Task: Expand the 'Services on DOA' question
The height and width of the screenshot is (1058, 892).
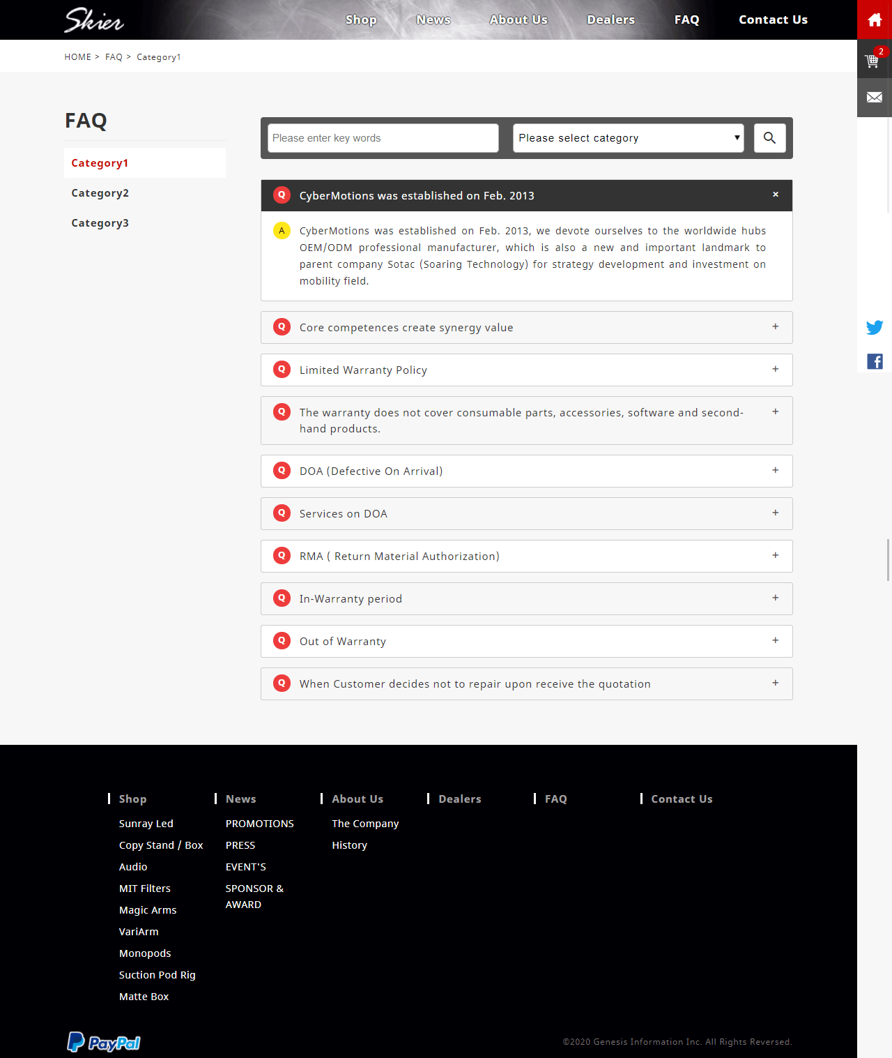Action: click(526, 513)
